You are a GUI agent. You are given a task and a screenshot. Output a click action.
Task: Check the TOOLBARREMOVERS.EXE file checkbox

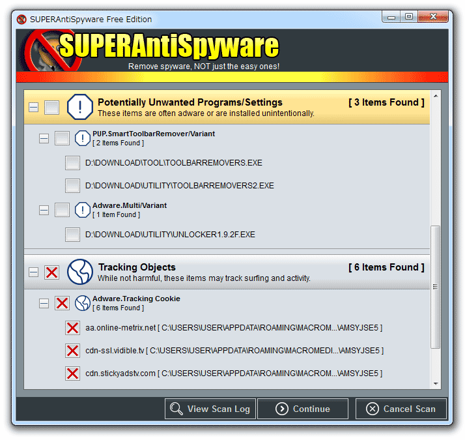tap(73, 163)
